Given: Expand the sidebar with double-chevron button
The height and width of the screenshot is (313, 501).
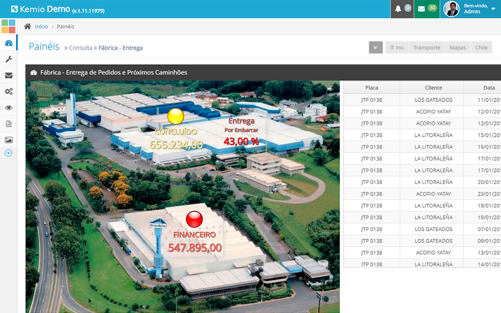Looking at the screenshot, I should pyautogui.click(x=9, y=153).
